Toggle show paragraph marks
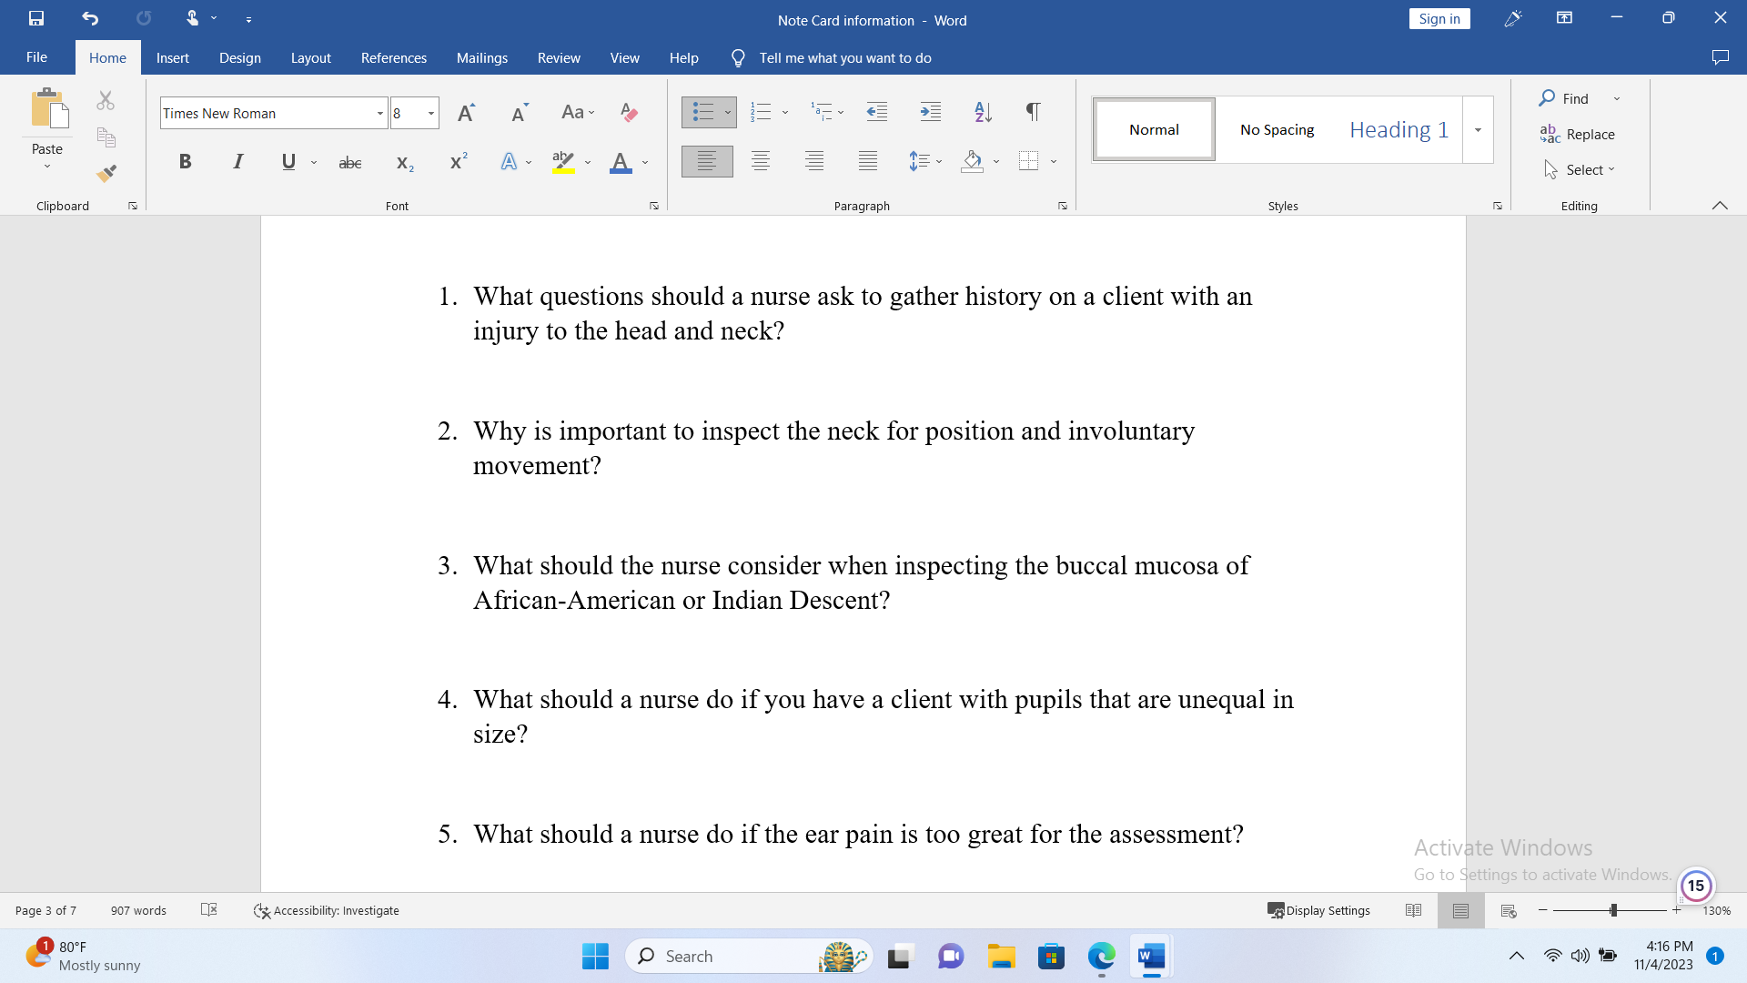The width and height of the screenshot is (1747, 983). click(1033, 112)
